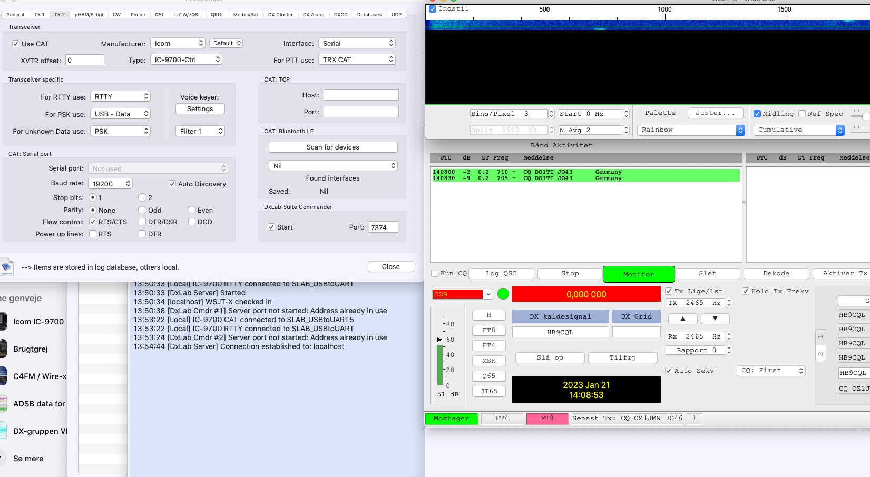Open the UDP tab
Image resolution: width=870 pixels, height=477 pixels.
click(397, 15)
